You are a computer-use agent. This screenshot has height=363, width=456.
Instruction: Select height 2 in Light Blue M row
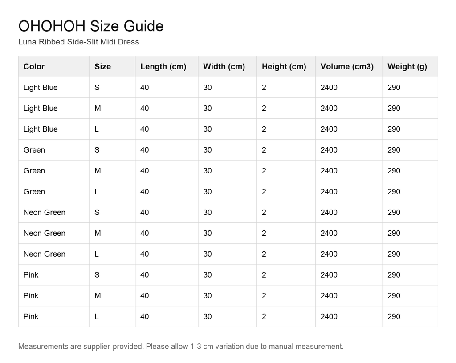click(x=264, y=108)
